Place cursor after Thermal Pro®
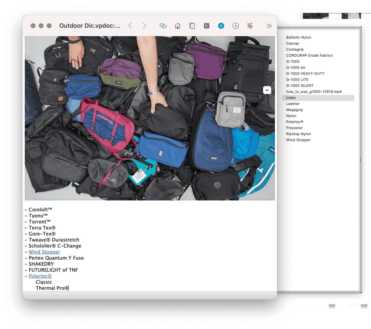Screen dimensions: 371x329 68,288
